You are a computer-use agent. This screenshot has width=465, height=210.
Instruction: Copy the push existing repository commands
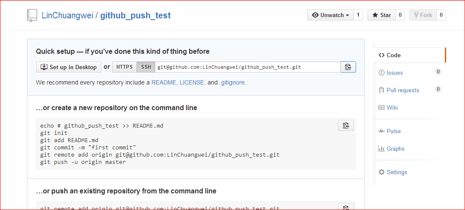tap(346, 207)
